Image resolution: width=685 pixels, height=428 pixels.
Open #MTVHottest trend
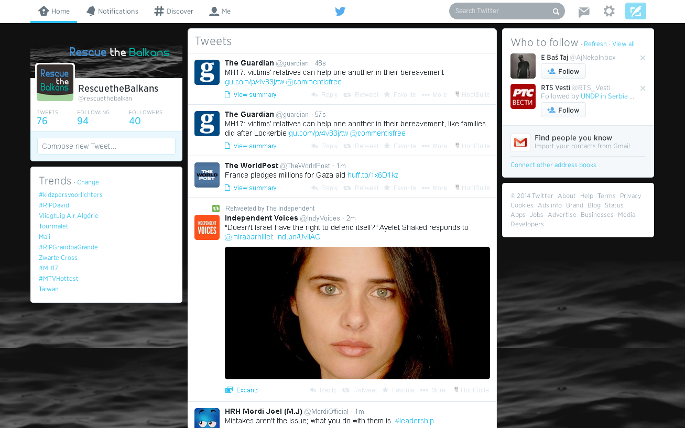tap(59, 279)
